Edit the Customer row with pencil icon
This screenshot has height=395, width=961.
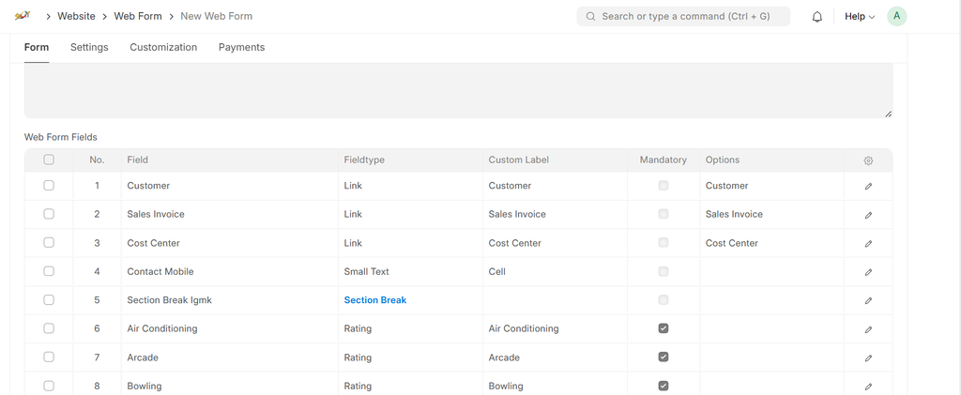pyautogui.click(x=868, y=187)
